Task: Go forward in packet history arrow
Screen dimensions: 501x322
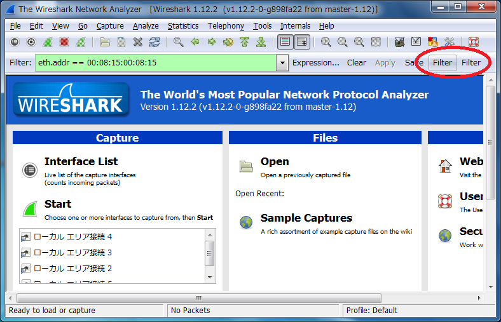Action: 212,42
